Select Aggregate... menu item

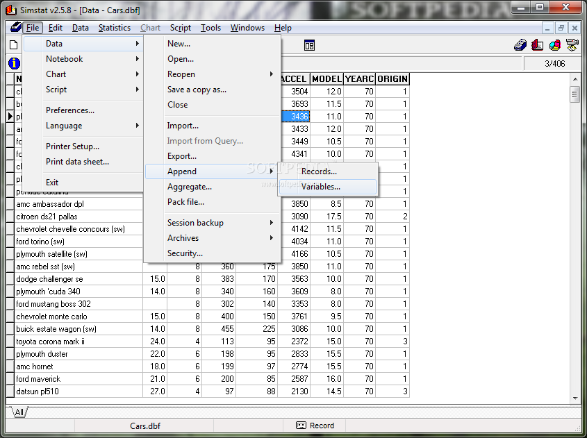(x=213, y=187)
